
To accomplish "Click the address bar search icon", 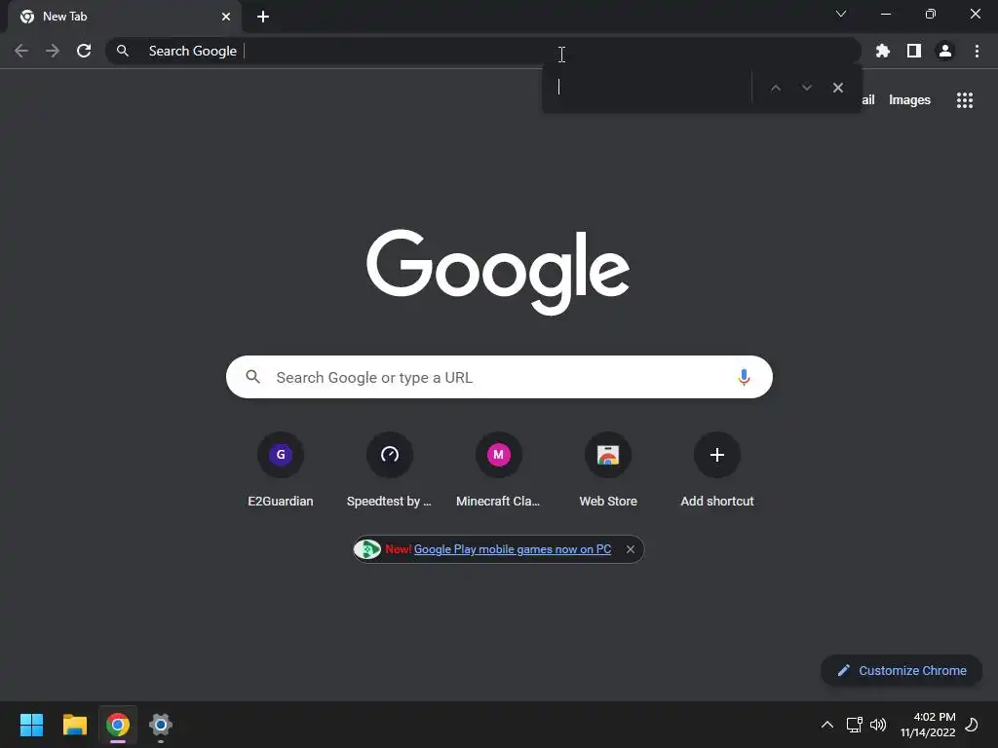I will pyautogui.click(x=123, y=51).
